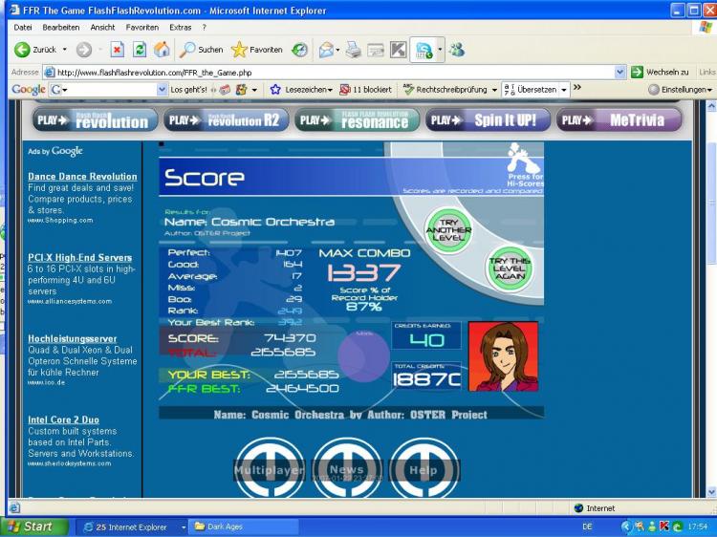The width and height of the screenshot is (717, 537).
Task: Open the Favoriten star panel
Action: click(256, 50)
